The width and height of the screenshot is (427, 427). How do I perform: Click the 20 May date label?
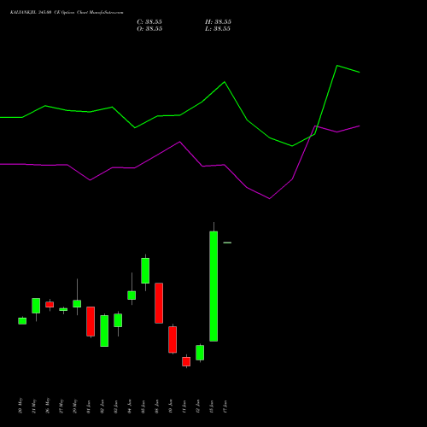click(x=20, y=406)
